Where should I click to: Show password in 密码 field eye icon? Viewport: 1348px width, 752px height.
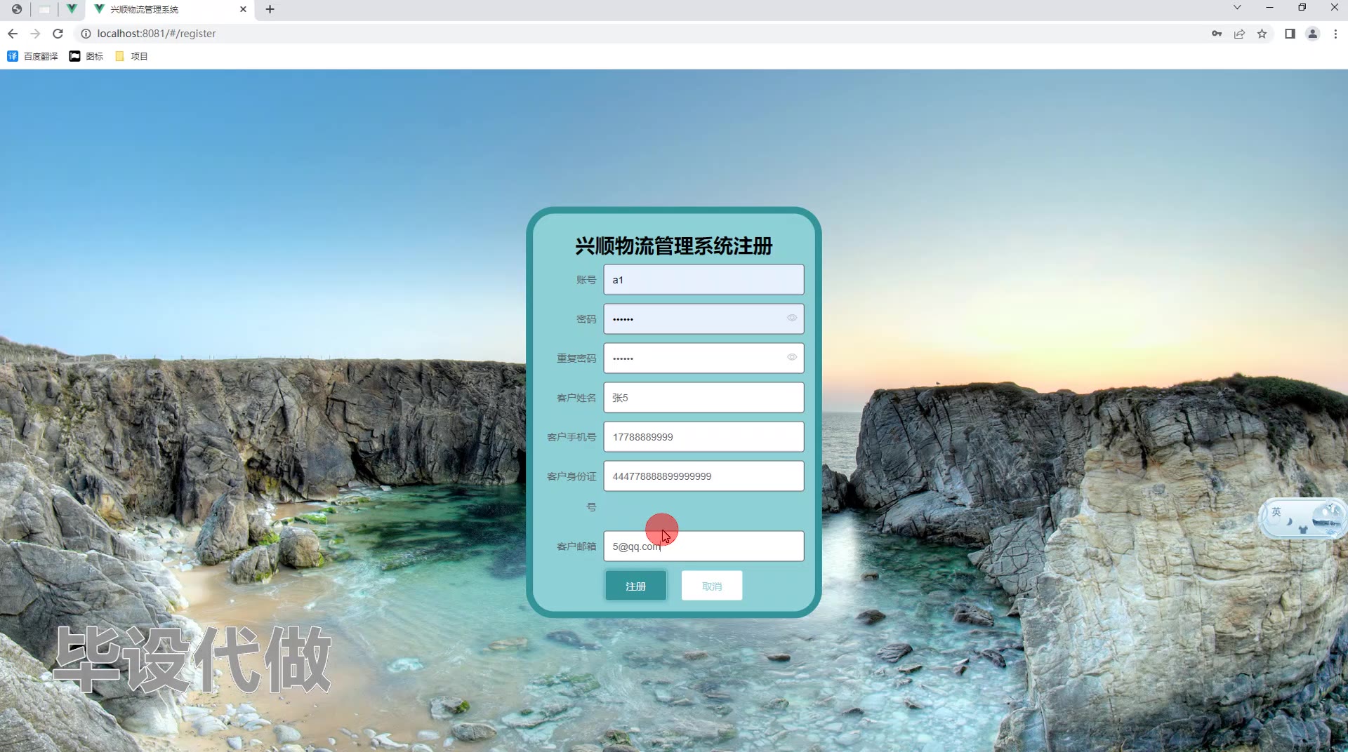(792, 318)
